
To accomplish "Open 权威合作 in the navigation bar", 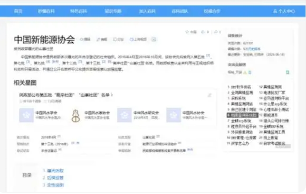I will [212, 11].
